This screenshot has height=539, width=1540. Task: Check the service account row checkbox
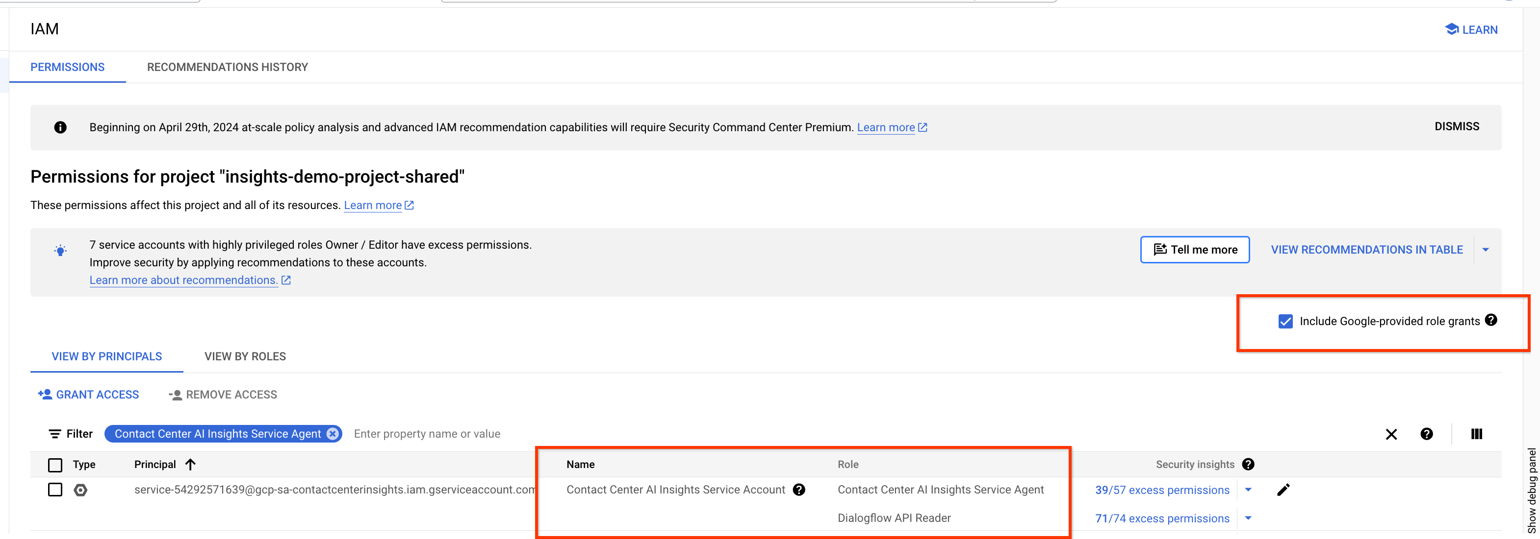coord(55,490)
